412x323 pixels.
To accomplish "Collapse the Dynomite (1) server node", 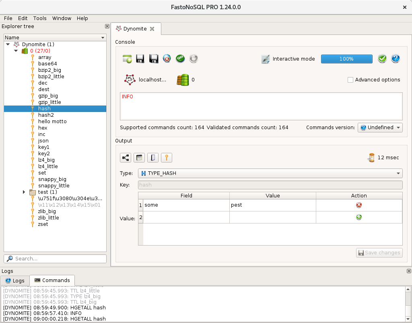I will [8, 44].
